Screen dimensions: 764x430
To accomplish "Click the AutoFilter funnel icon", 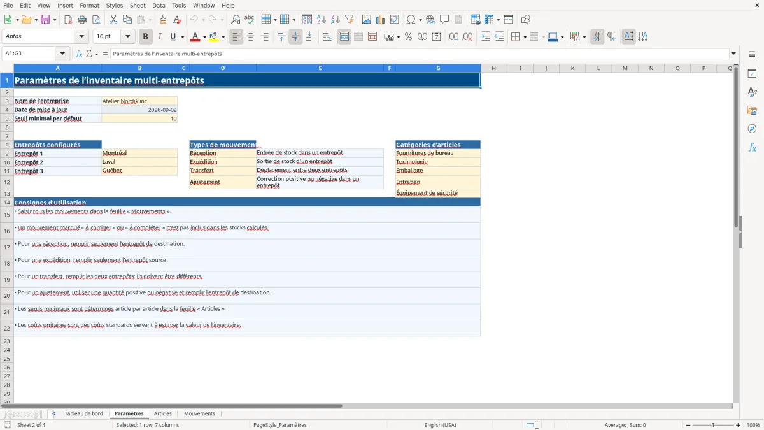I will [349, 20].
